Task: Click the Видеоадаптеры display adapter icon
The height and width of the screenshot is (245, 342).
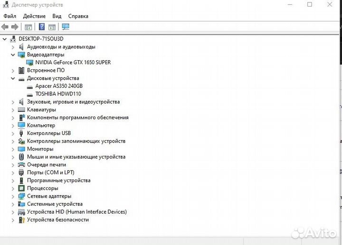Action: 21,55
